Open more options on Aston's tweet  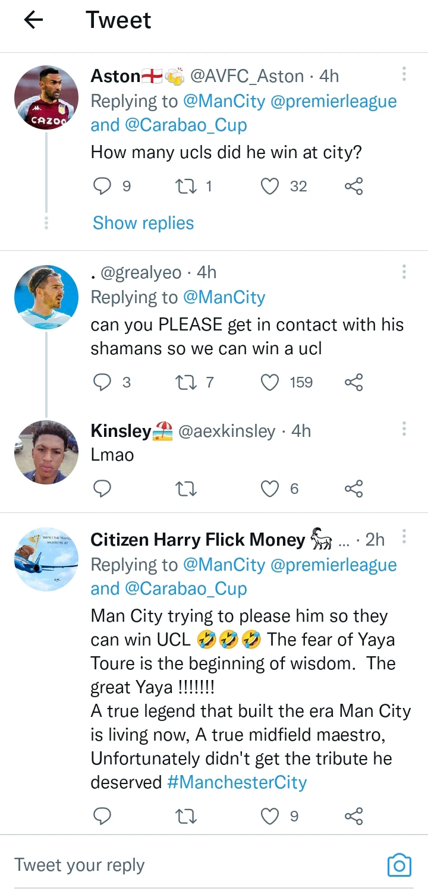tap(404, 74)
